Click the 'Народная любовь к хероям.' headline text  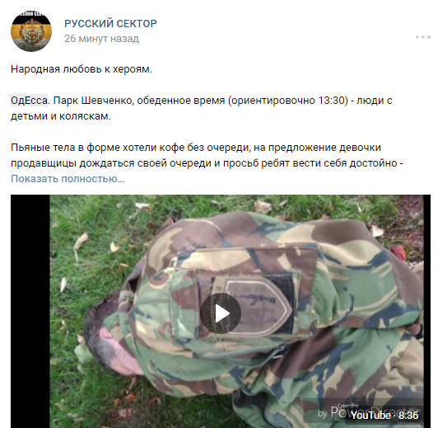[x=82, y=69]
